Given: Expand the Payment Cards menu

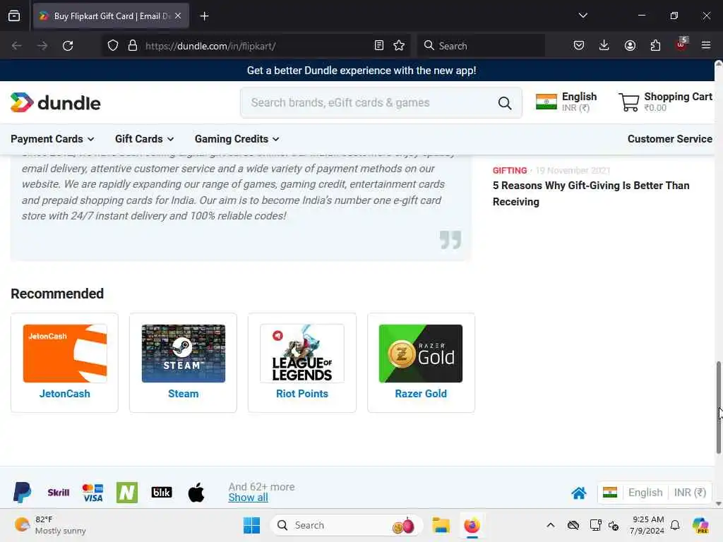Looking at the screenshot, I should click(x=52, y=139).
